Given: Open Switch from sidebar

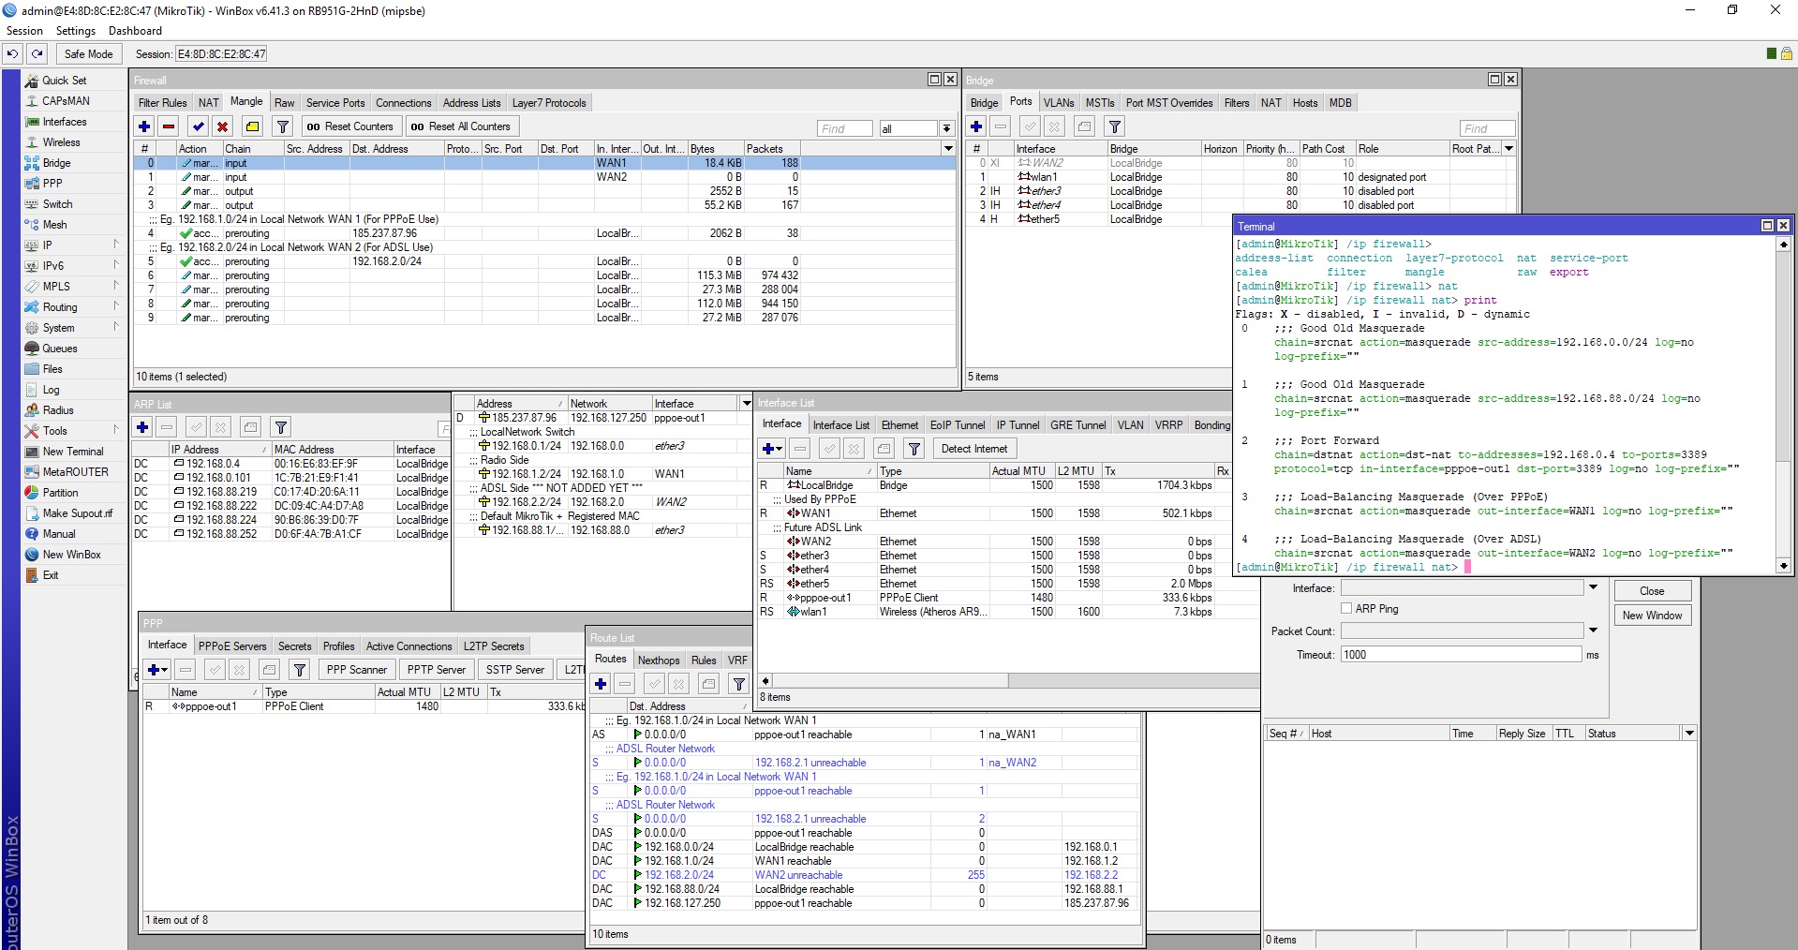Looking at the screenshot, I should (57, 204).
